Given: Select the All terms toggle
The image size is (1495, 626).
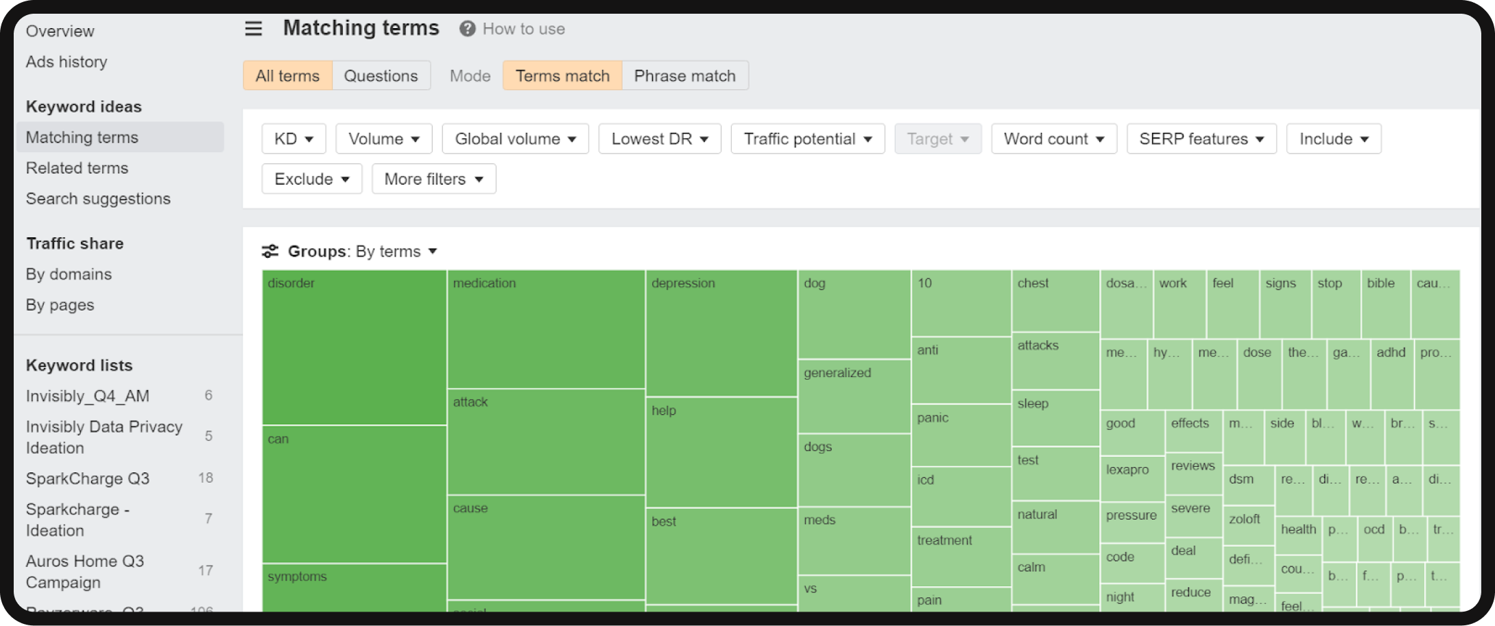Looking at the screenshot, I should (x=287, y=75).
